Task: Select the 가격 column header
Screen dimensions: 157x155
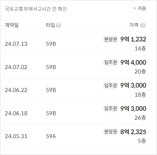Action: [x=134, y=25]
